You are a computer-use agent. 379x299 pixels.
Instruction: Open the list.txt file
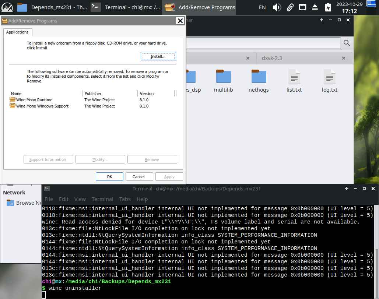pos(294,81)
